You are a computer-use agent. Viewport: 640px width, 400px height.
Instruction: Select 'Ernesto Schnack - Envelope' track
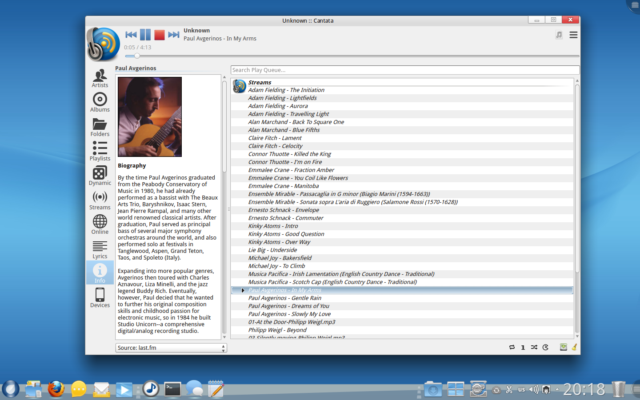pyautogui.click(x=402, y=210)
